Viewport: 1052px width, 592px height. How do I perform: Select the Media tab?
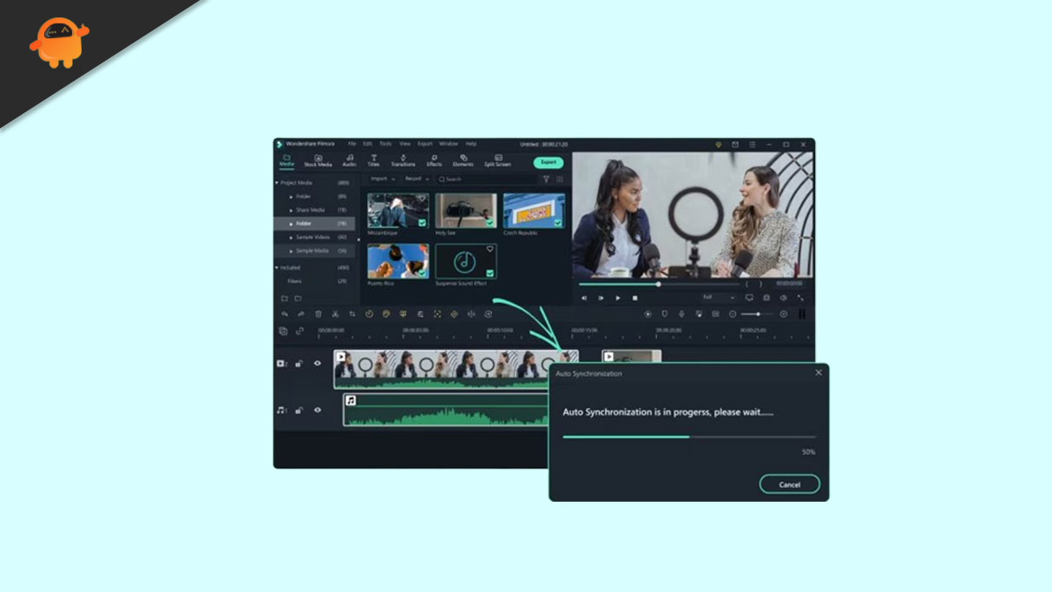(x=286, y=161)
